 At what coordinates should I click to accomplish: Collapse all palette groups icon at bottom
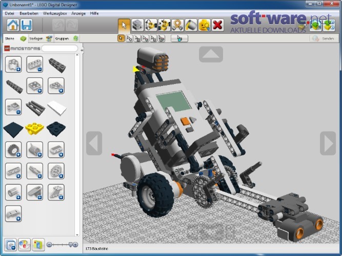[10, 245]
